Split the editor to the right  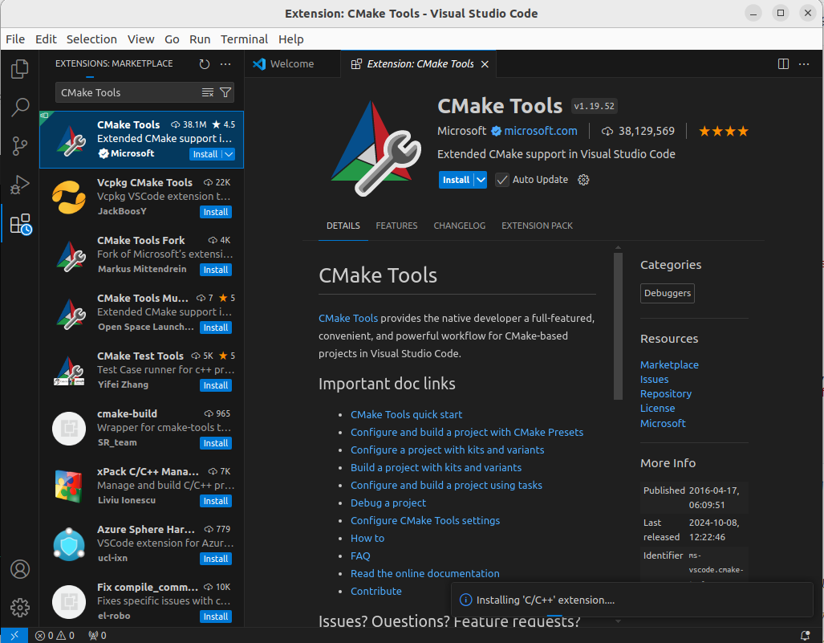point(783,63)
